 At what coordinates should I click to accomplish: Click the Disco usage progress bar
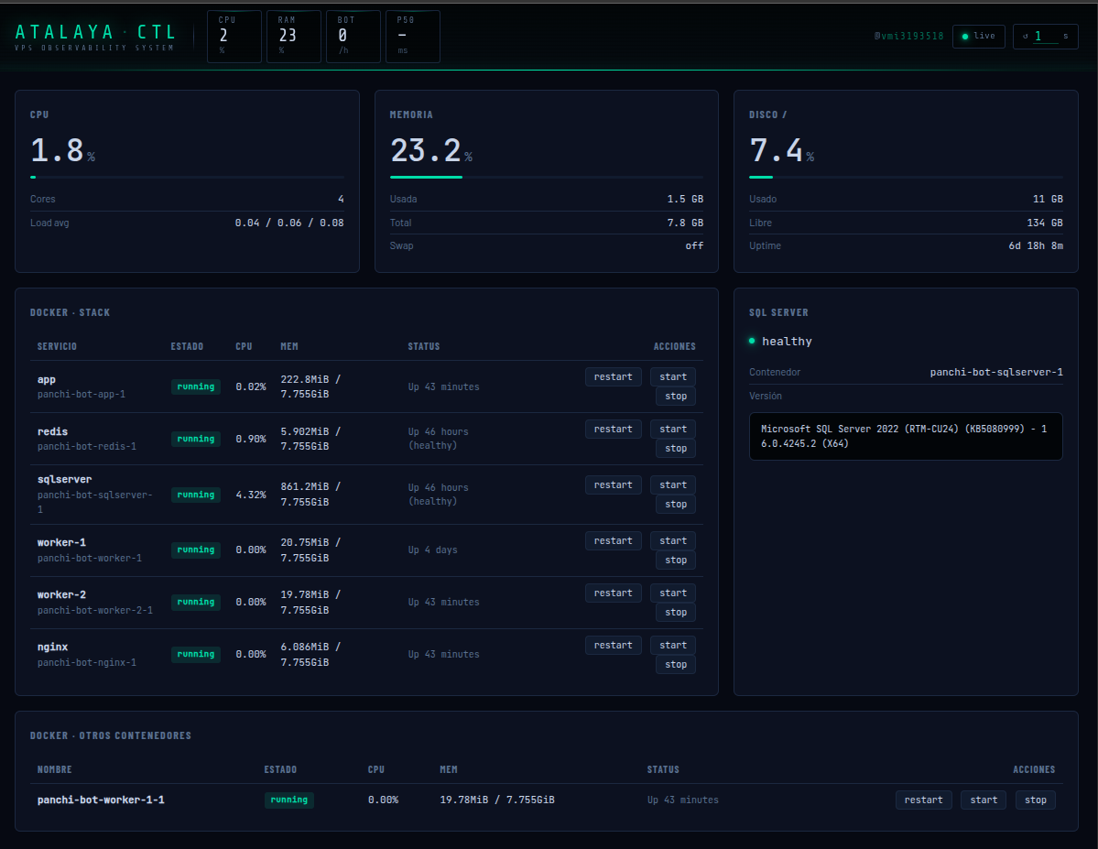point(906,177)
